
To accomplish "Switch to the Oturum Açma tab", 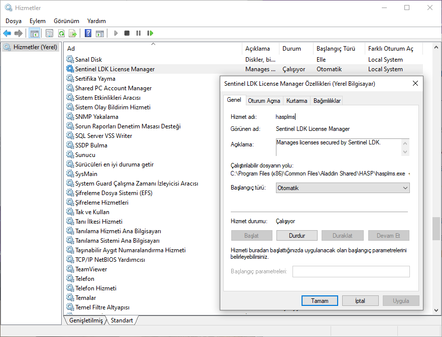I will click(264, 101).
